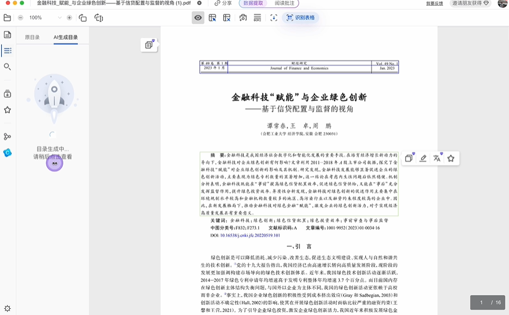Rotate the page using the rotate icon
509x315 pixels.
83,18
